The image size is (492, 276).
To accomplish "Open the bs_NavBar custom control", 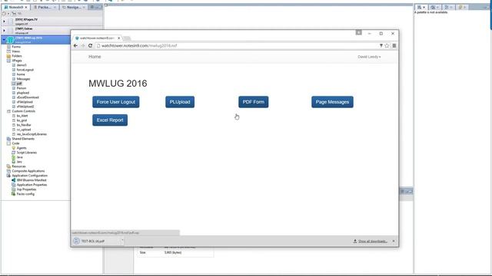I will [24, 125].
